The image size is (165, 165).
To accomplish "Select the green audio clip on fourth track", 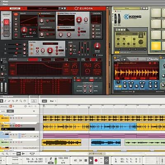I will 145,143.
